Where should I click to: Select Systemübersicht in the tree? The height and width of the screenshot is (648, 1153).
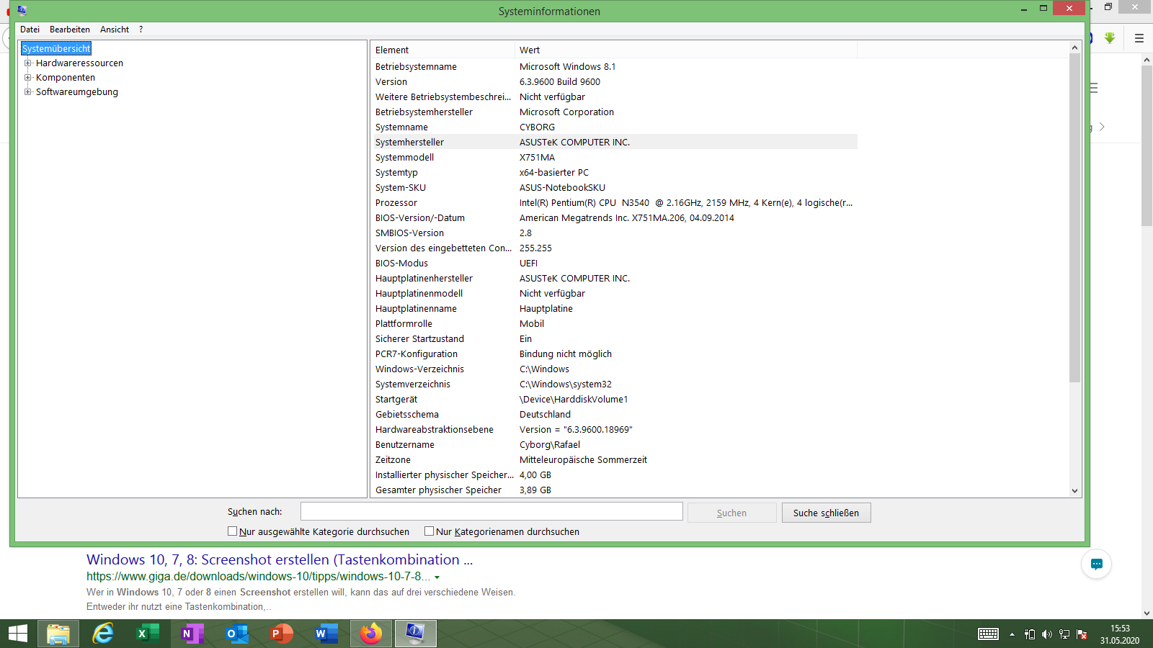coord(56,48)
